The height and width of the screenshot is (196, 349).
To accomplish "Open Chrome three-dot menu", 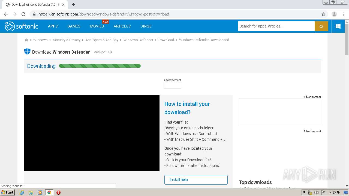I will point(343,14).
